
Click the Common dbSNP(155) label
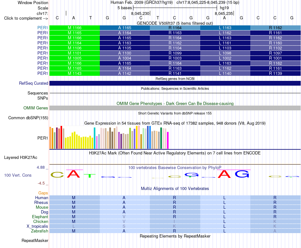(28, 118)
